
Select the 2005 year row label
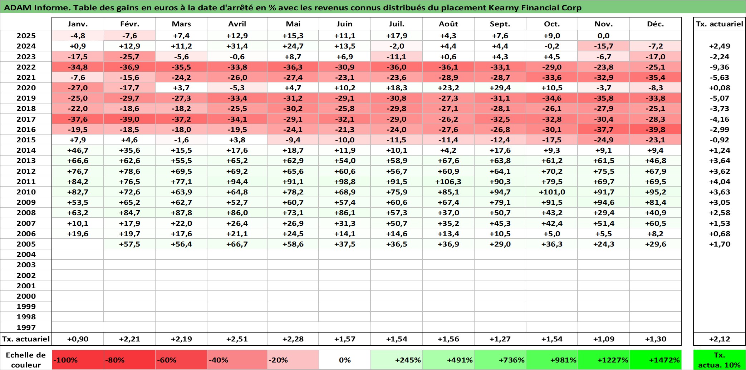26,244
